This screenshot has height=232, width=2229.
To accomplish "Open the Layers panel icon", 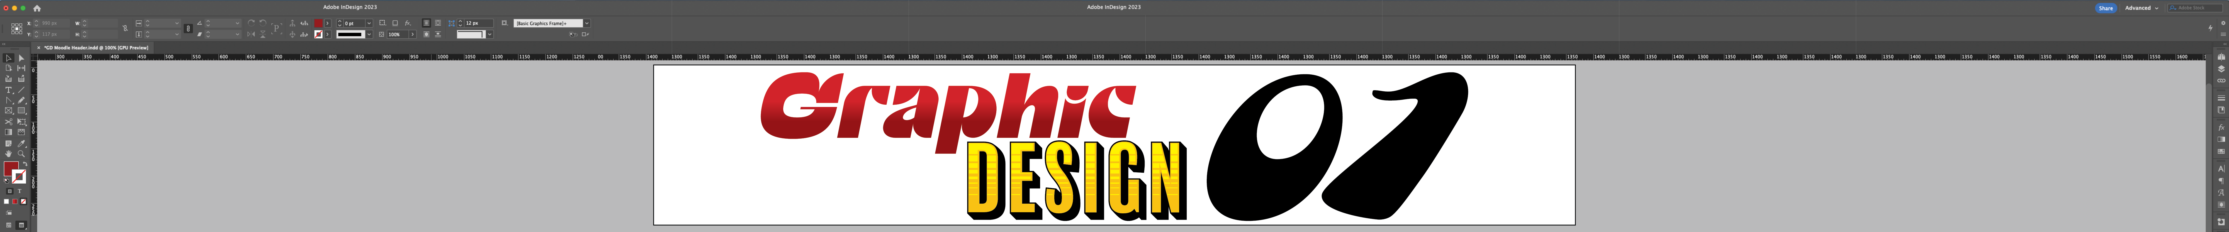I will [x=2220, y=69].
